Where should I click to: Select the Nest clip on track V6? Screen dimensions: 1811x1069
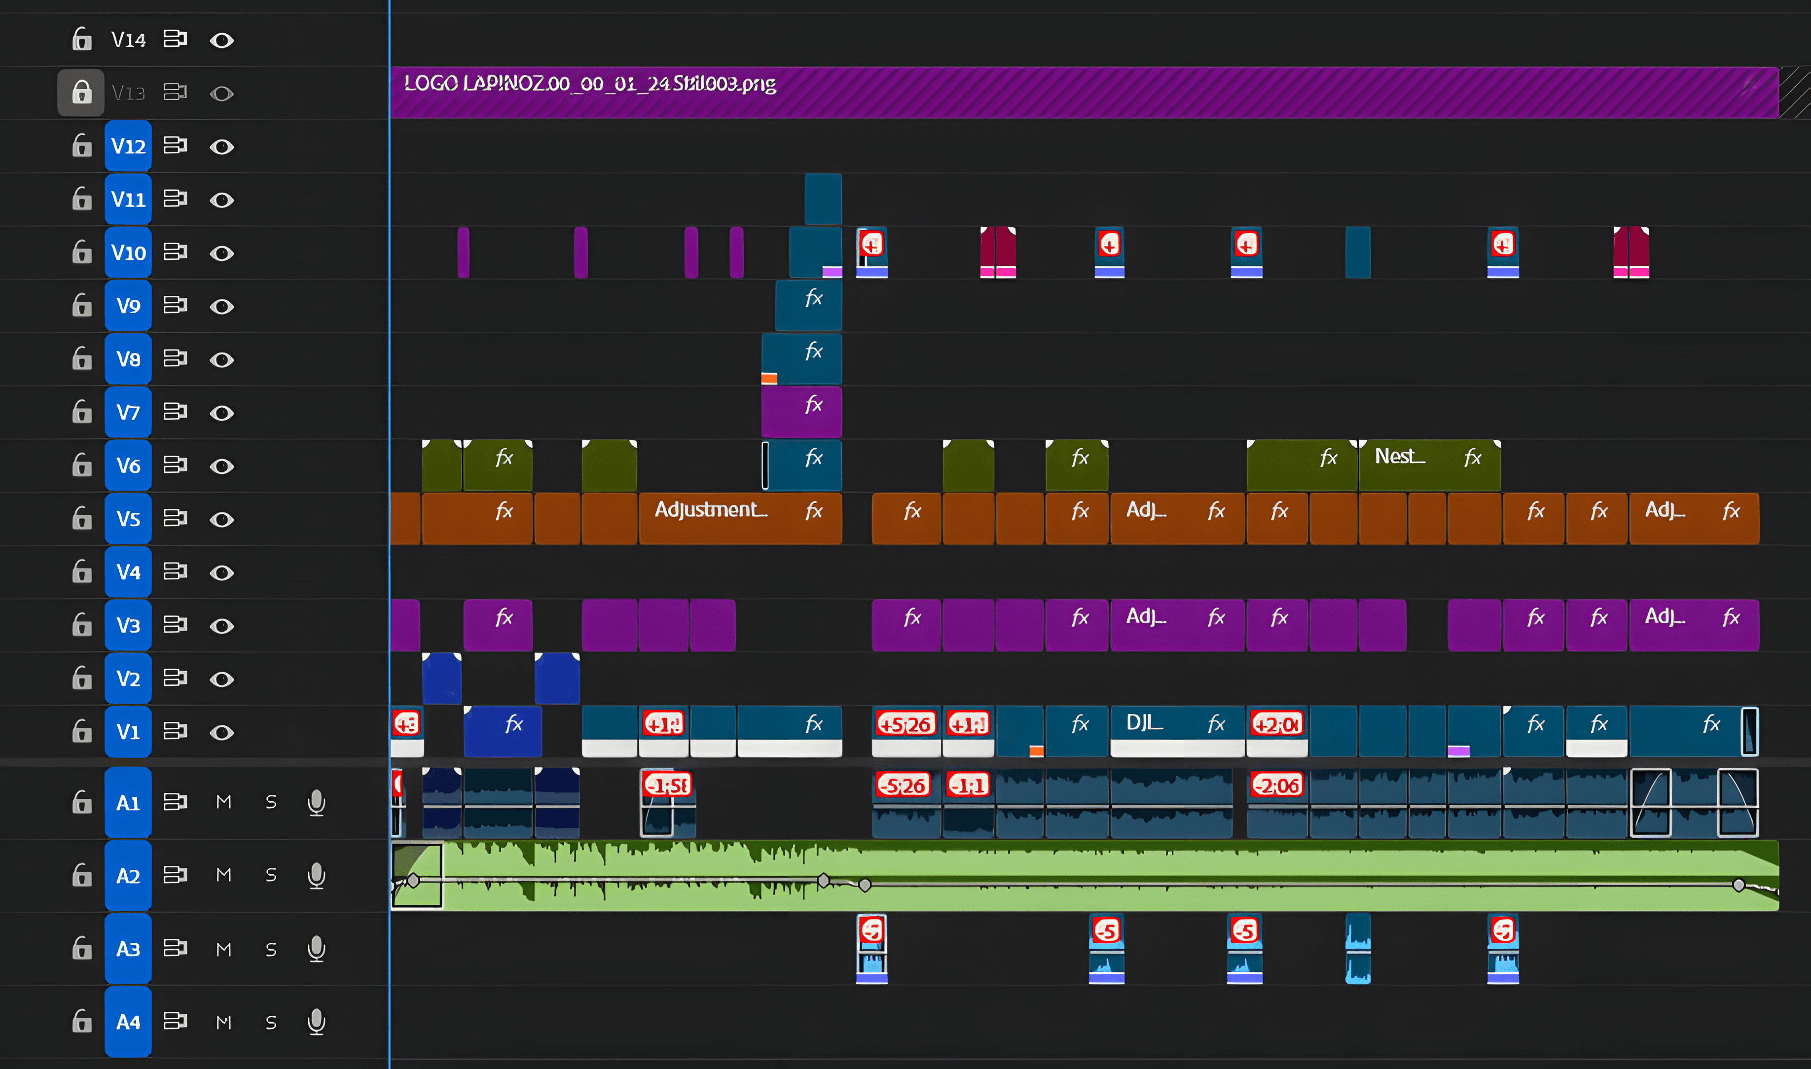coord(1429,465)
